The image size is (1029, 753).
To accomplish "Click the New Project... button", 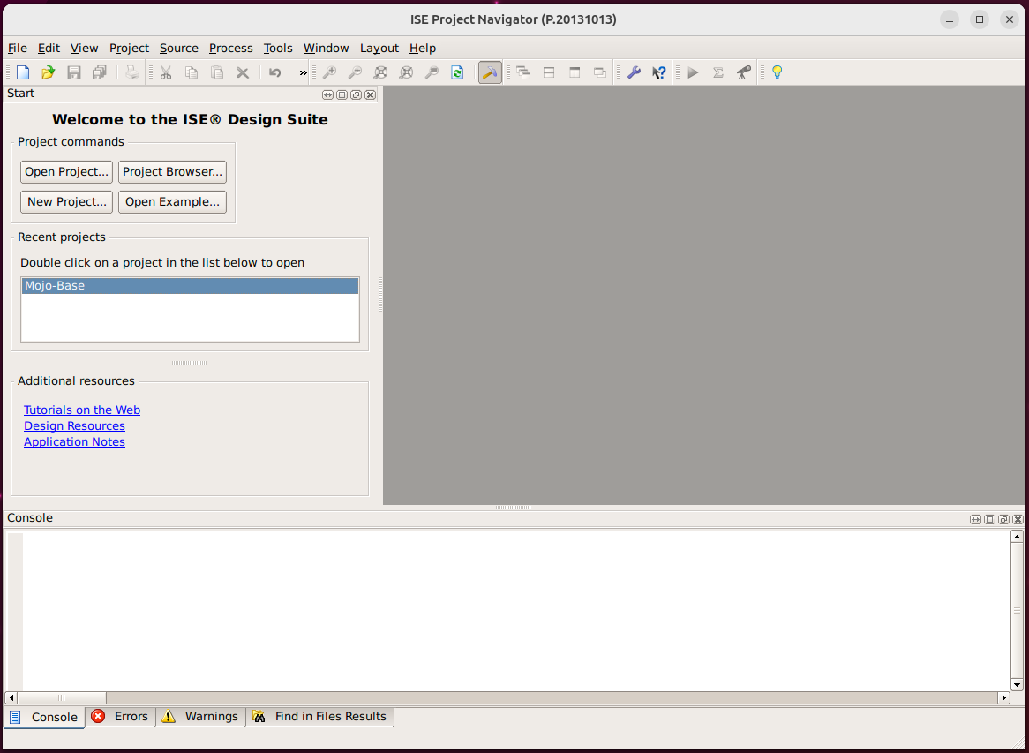I will pyautogui.click(x=66, y=202).
